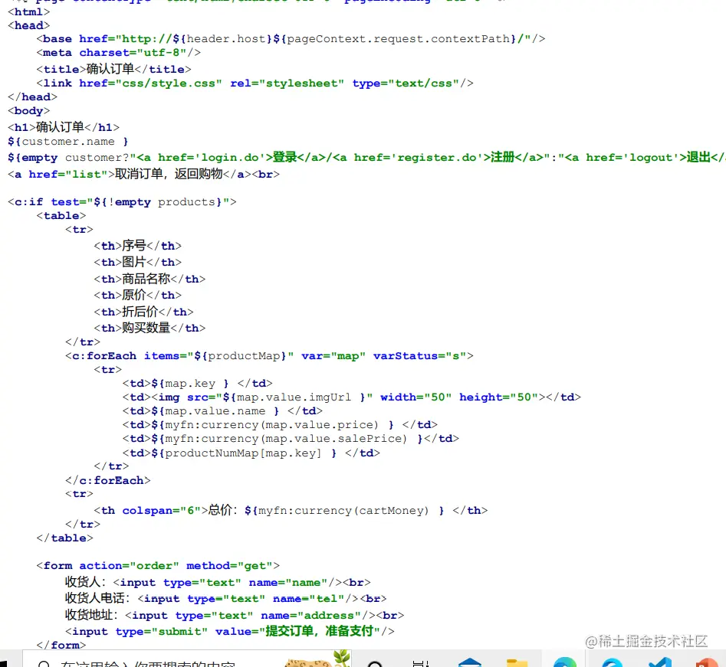
Task: Click the myfn:currency(map.value.salePrice) line
Action: [x=291, y=439]
